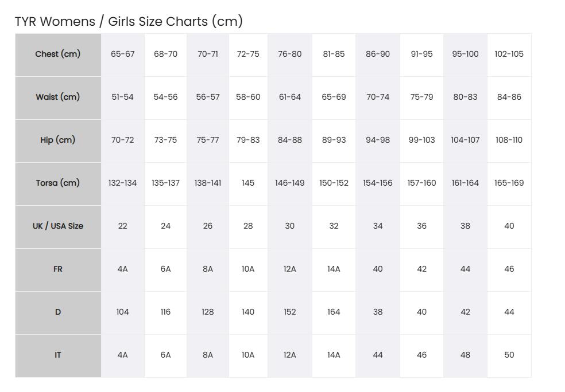Select the 65-67 chest measurement cell
The width and height of the screenshot is (565, 392).
point(122,54)
